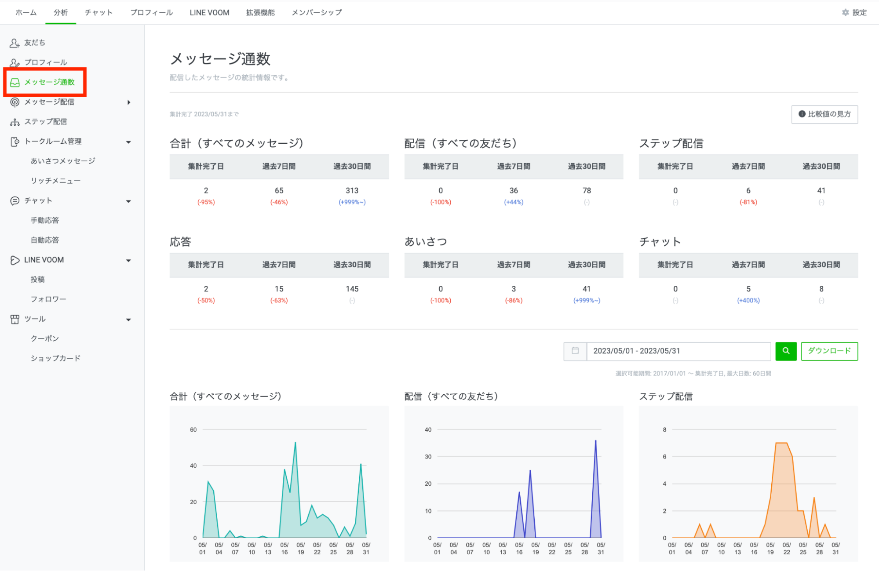
Task: Click the チャット speech-bubble sidebar icon
Action: coord(15,200)
